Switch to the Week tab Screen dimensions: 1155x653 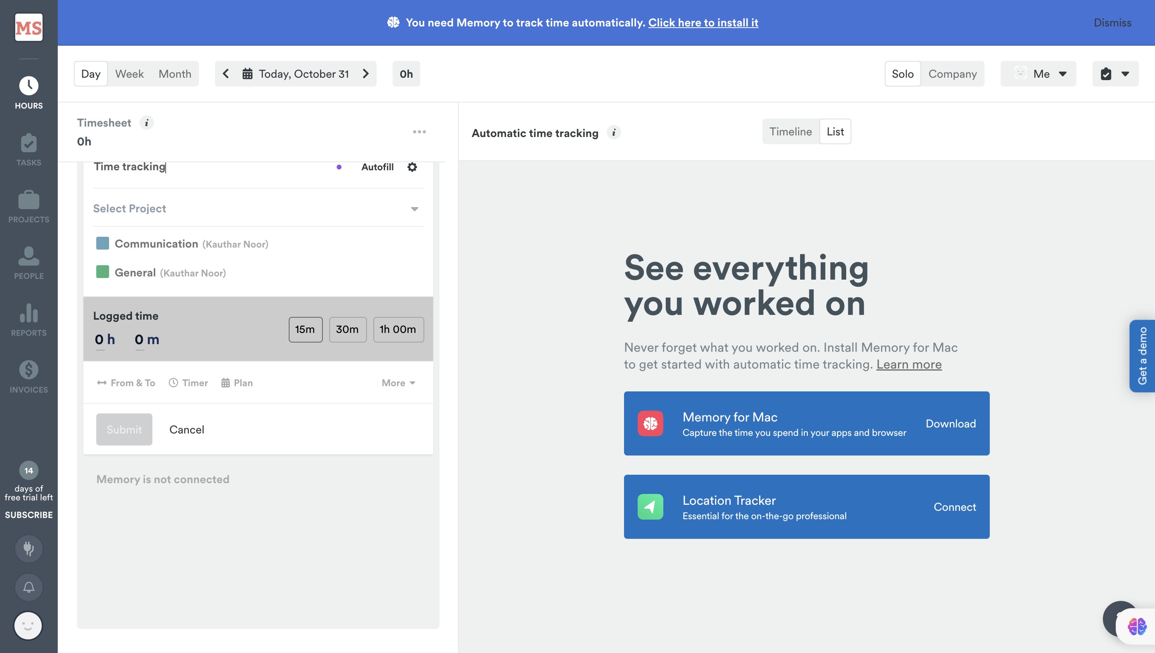tap(129, 74)
